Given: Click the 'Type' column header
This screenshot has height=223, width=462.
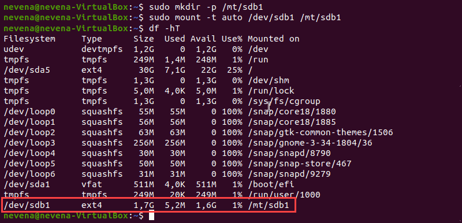Looking at the screenshot, I should pos(92,39).
